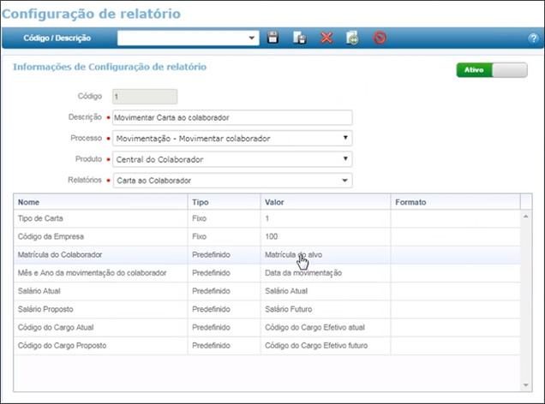This screenshot has width=545, height=404.
Task: Click the new record document icon
Action: [x=351, y=38]
